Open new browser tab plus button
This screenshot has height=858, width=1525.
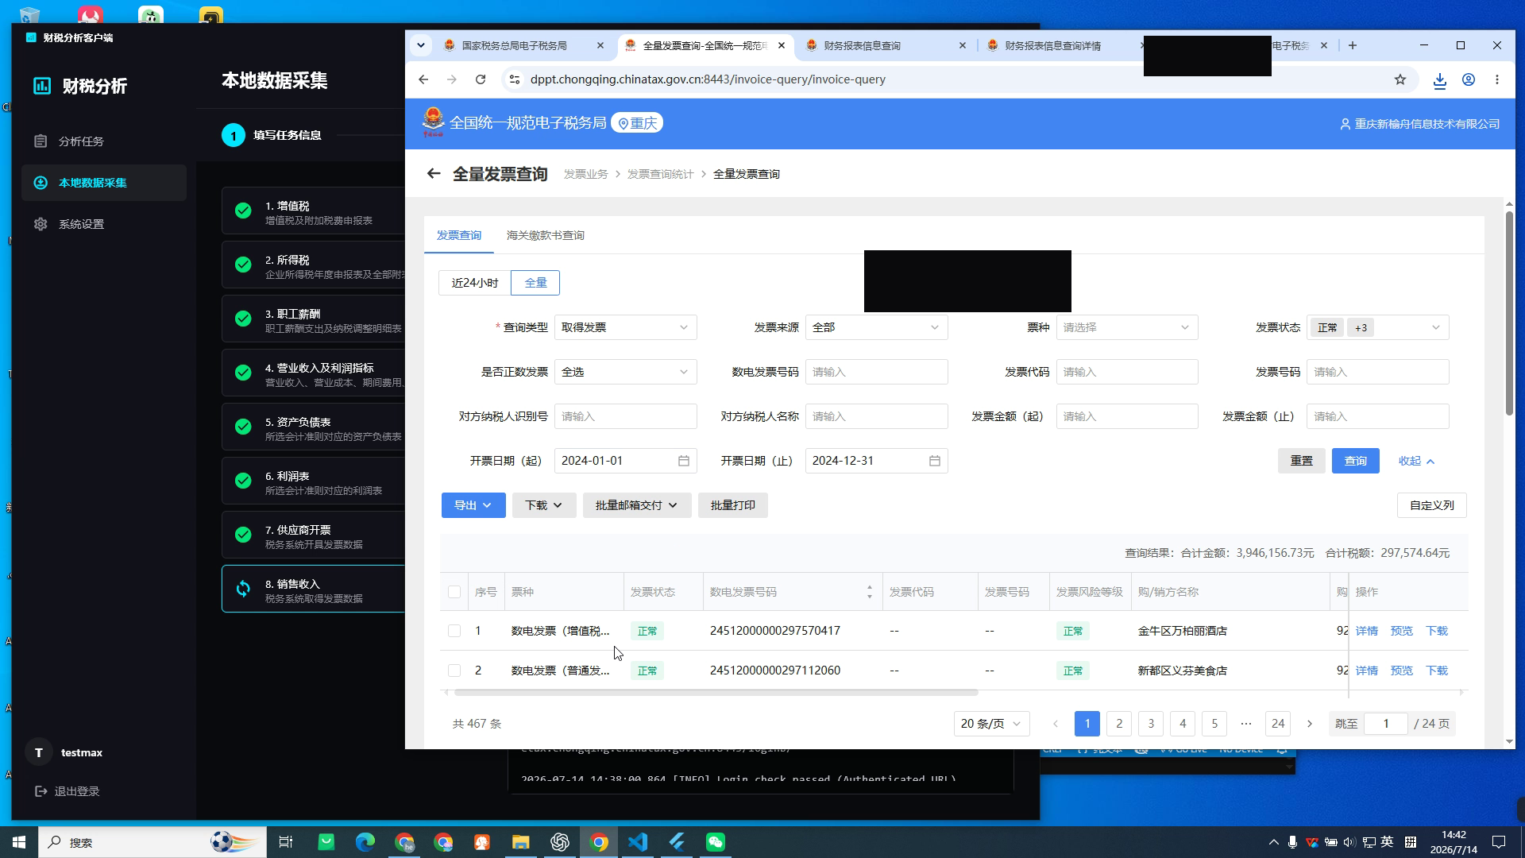pos(1353,45)
